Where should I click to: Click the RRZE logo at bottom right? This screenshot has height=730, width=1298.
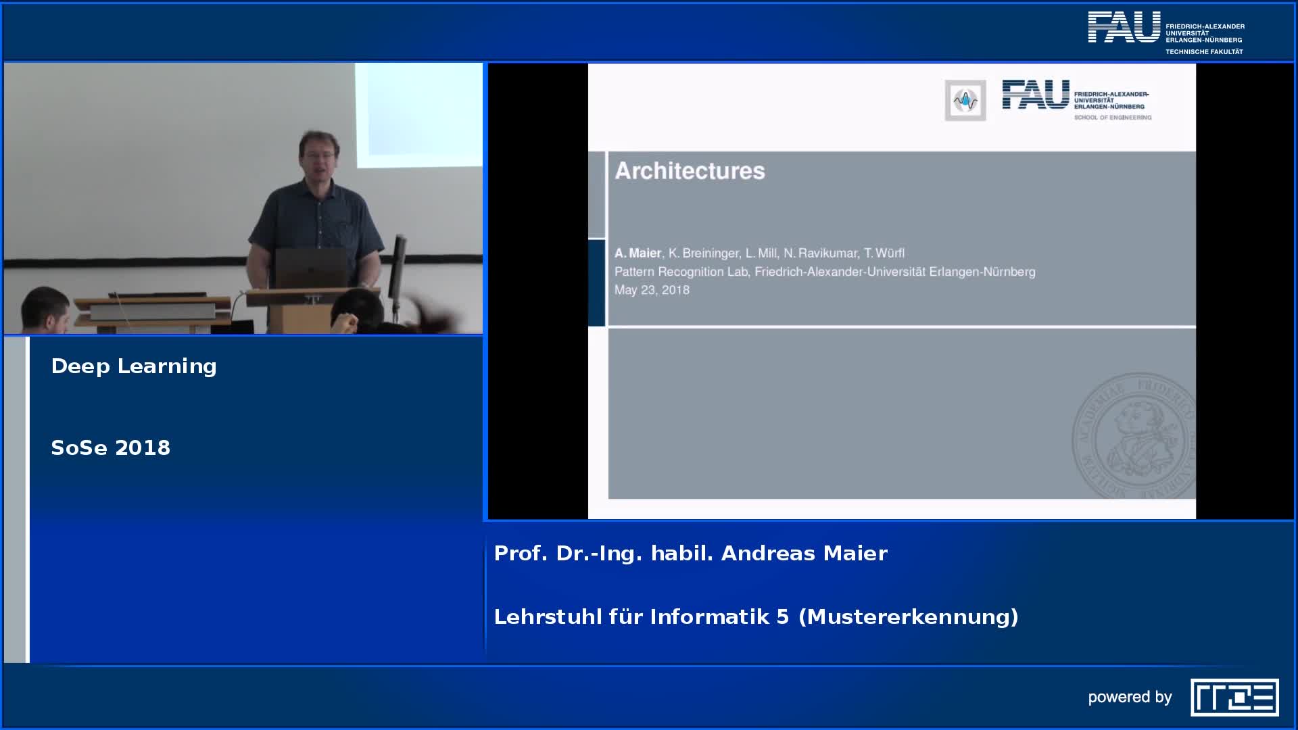pos(1234,697)
